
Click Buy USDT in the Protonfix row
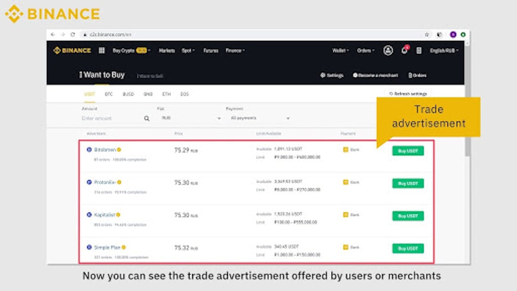408,183
